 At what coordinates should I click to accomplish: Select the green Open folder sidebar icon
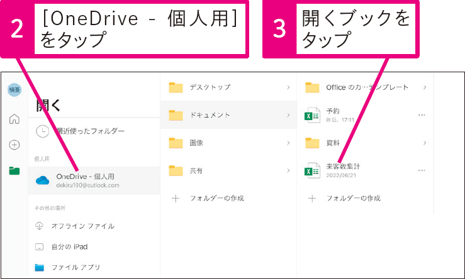point(14,170)
